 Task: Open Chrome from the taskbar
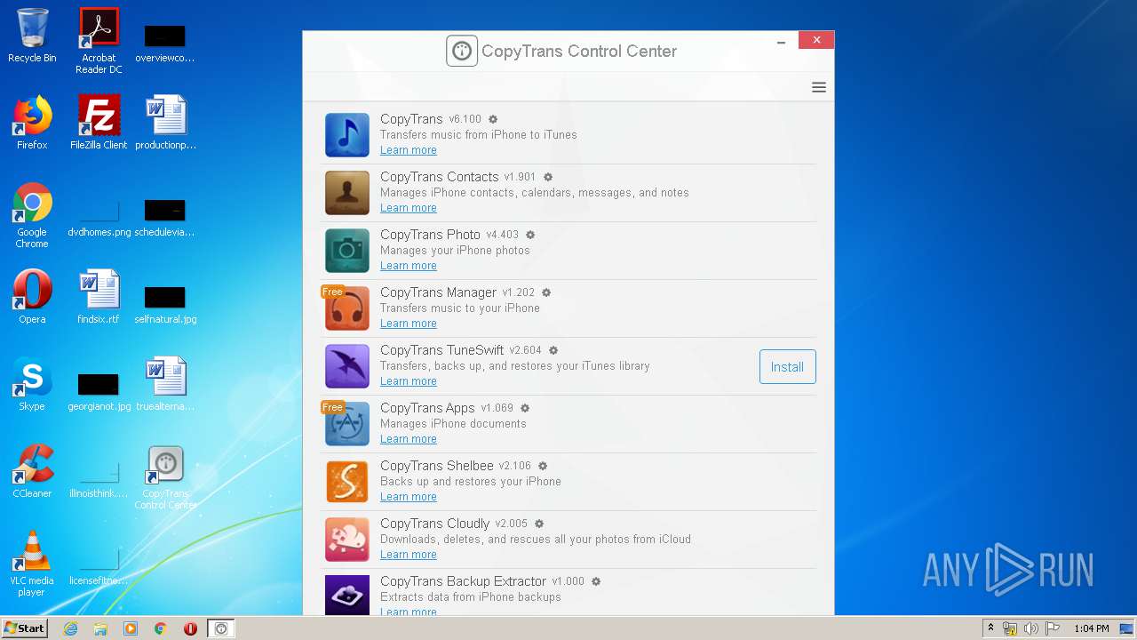161,628
